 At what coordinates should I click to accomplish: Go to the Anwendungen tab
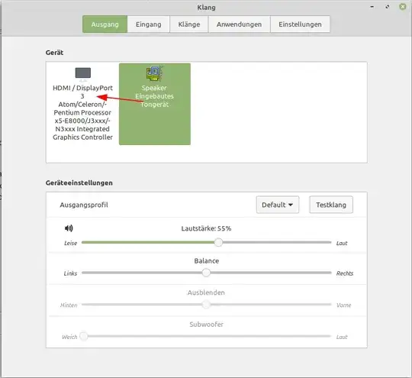pos(239,24)
